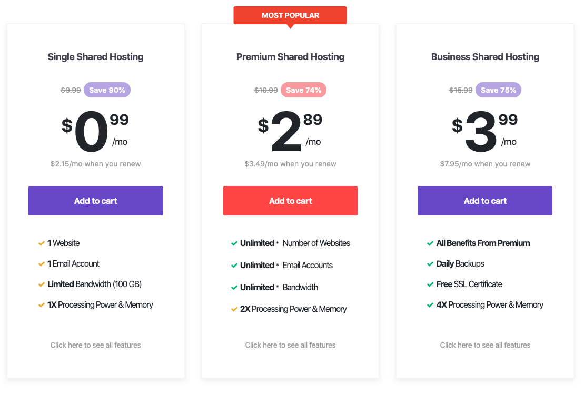
Task: Click checkmark next to Unlimited Email Accounts
Action: click(x=234, y=266)
